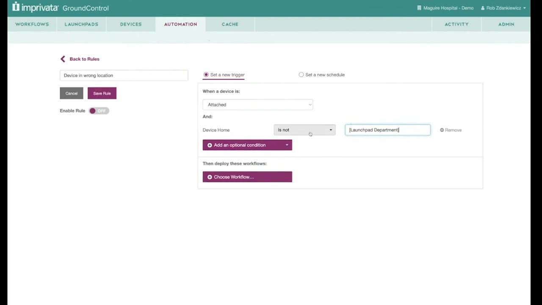Click the Cancel button
542x305 pixels.
point(72,93)
